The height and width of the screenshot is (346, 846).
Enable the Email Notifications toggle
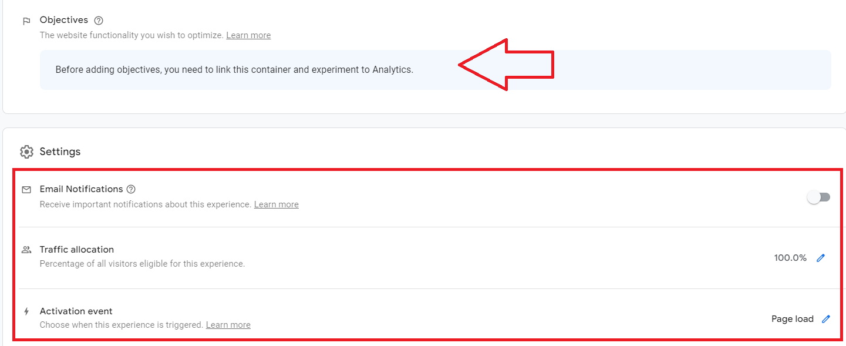[x=818, y=197]
